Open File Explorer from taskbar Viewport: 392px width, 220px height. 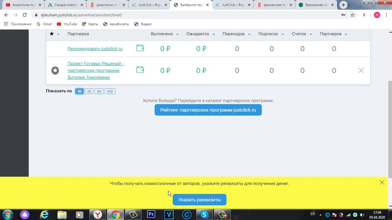pos(62,215)
